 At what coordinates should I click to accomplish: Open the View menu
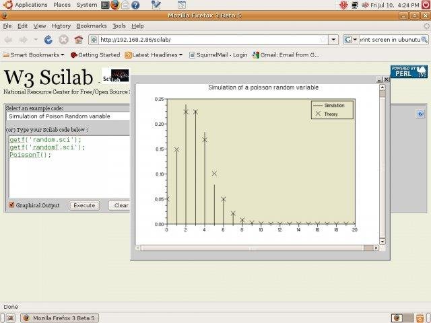tap(40, 26)
